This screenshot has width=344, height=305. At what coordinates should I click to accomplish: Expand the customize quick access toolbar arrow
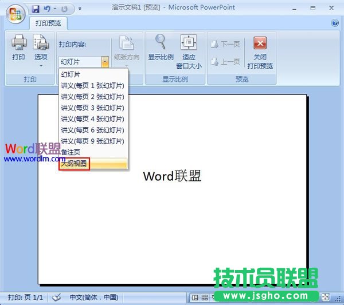tap(80, 10)
